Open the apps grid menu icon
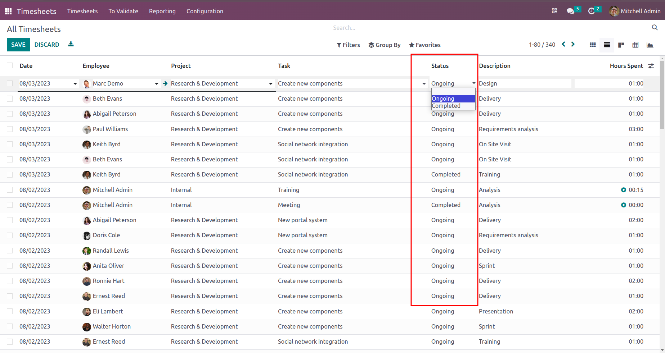 click(x=8, y=11)
